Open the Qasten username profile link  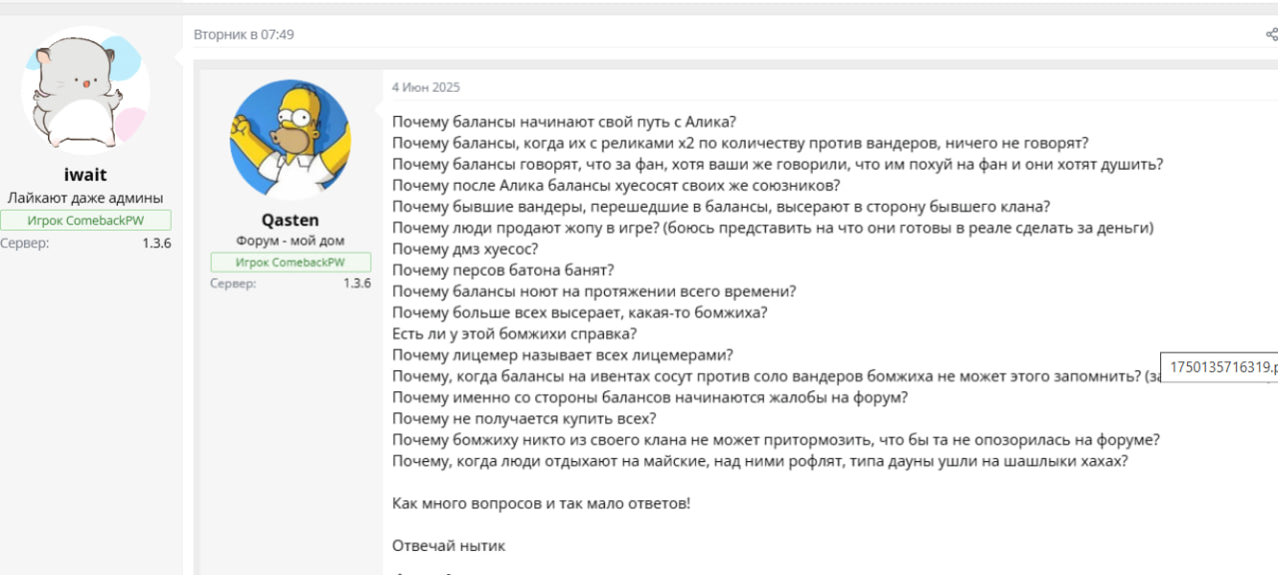tap(290, 221)
